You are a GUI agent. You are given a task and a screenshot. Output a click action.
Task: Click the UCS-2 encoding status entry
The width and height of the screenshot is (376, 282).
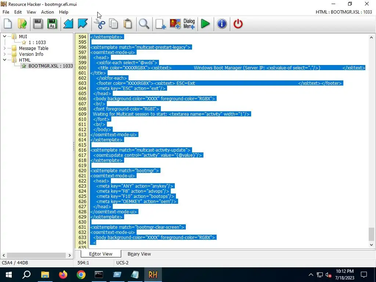(x=122, y=263)
